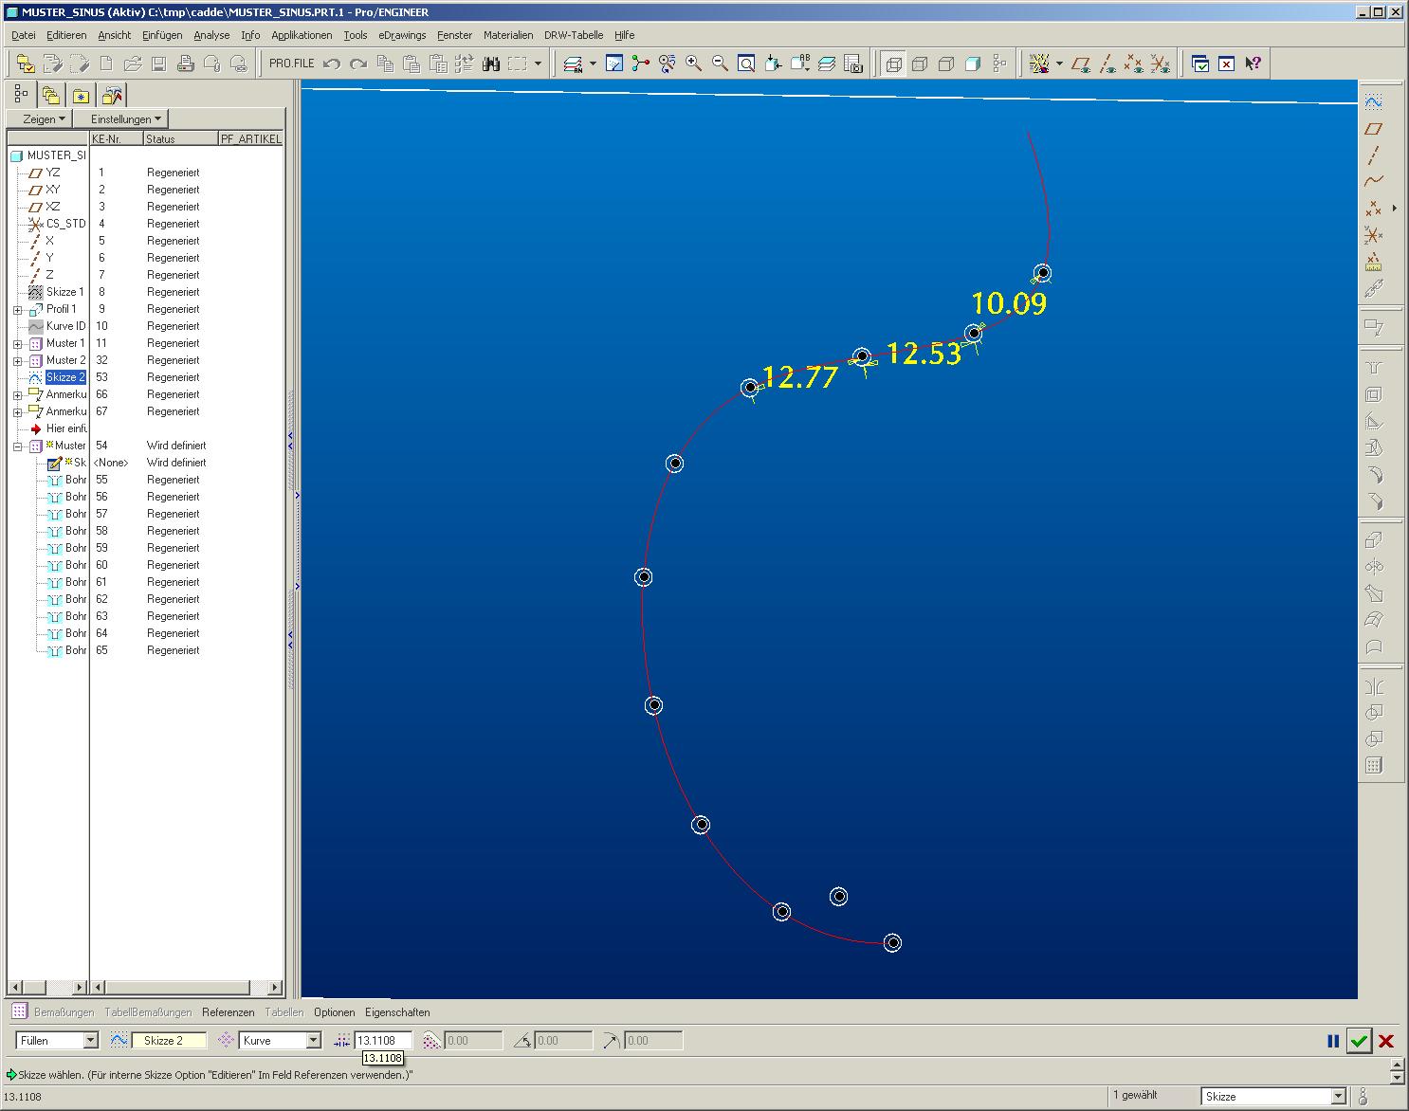Image resolution: width=1409 pixels, height=1111 pixels.
Task: Toggle wireframe display mode
Action: (893, 64)
